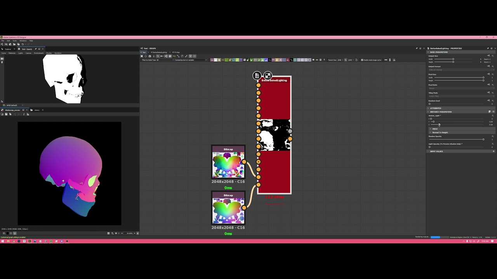Screen dimensions: 497x279
Task: Click the BetterBakedLighting breadcrumb in graph
Action: [x=160, y=52]
